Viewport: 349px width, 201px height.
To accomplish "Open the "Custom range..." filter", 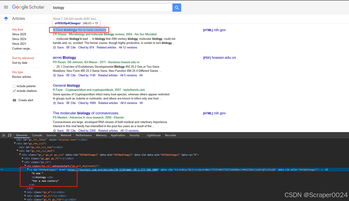I will pyautogui.click(x=22, y=48).
